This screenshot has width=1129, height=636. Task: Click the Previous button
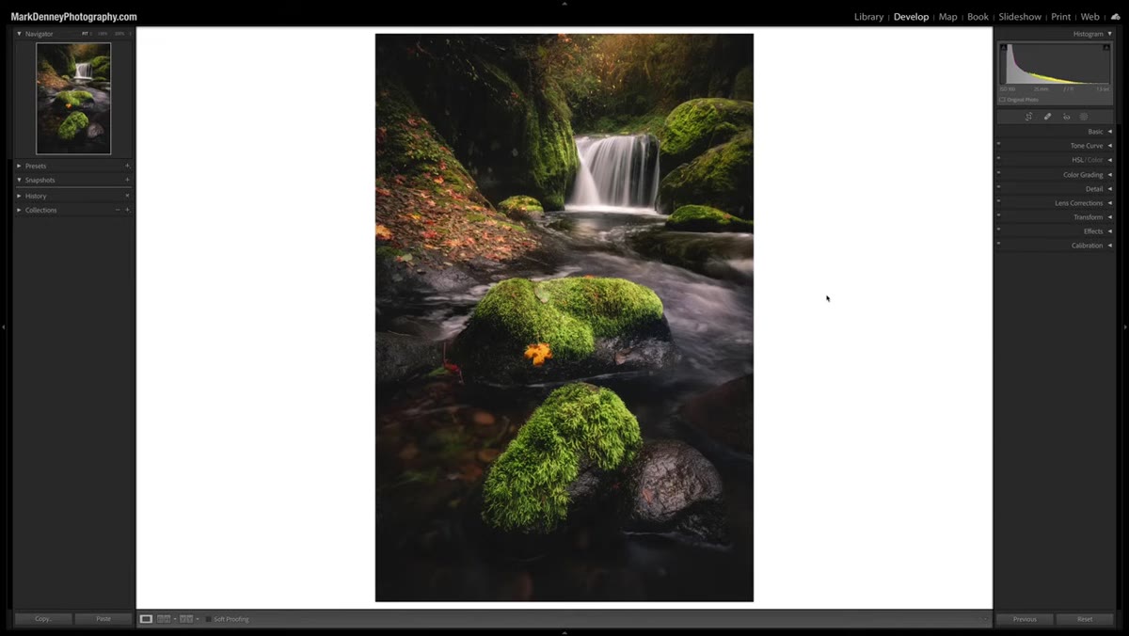click(1025, 619)
